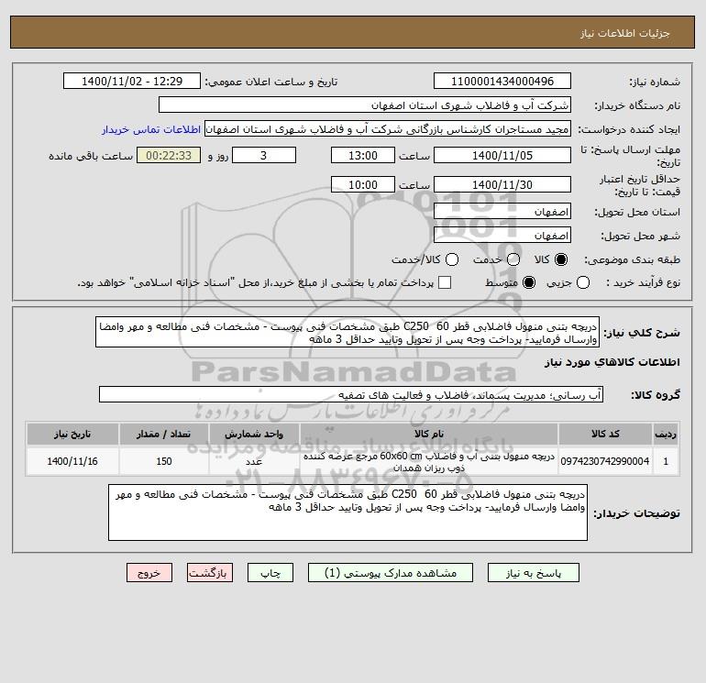The height and width of the screenshot is (683, 706).
Task: Click product code cell 0974230742990004
Action: point(605,461)
